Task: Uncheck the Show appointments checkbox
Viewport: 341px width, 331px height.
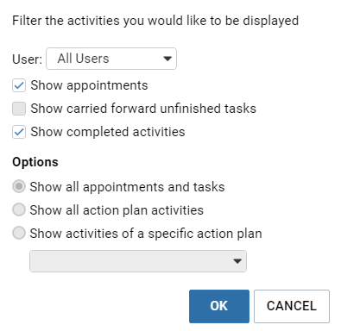Action: (19, 85)
